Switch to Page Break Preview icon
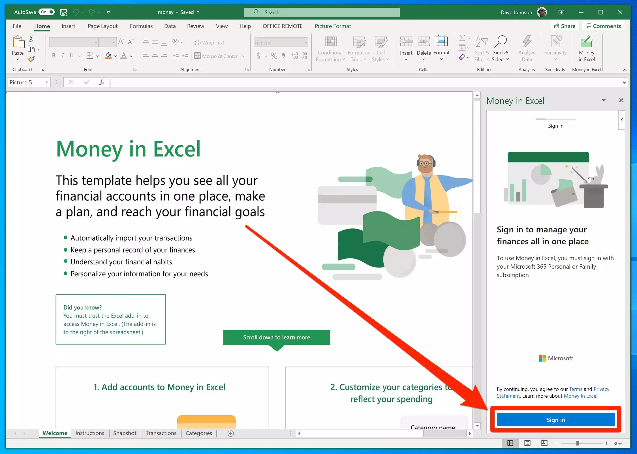Image resolution: width=637 pixels, height=454 pixels. coord(544,443)
